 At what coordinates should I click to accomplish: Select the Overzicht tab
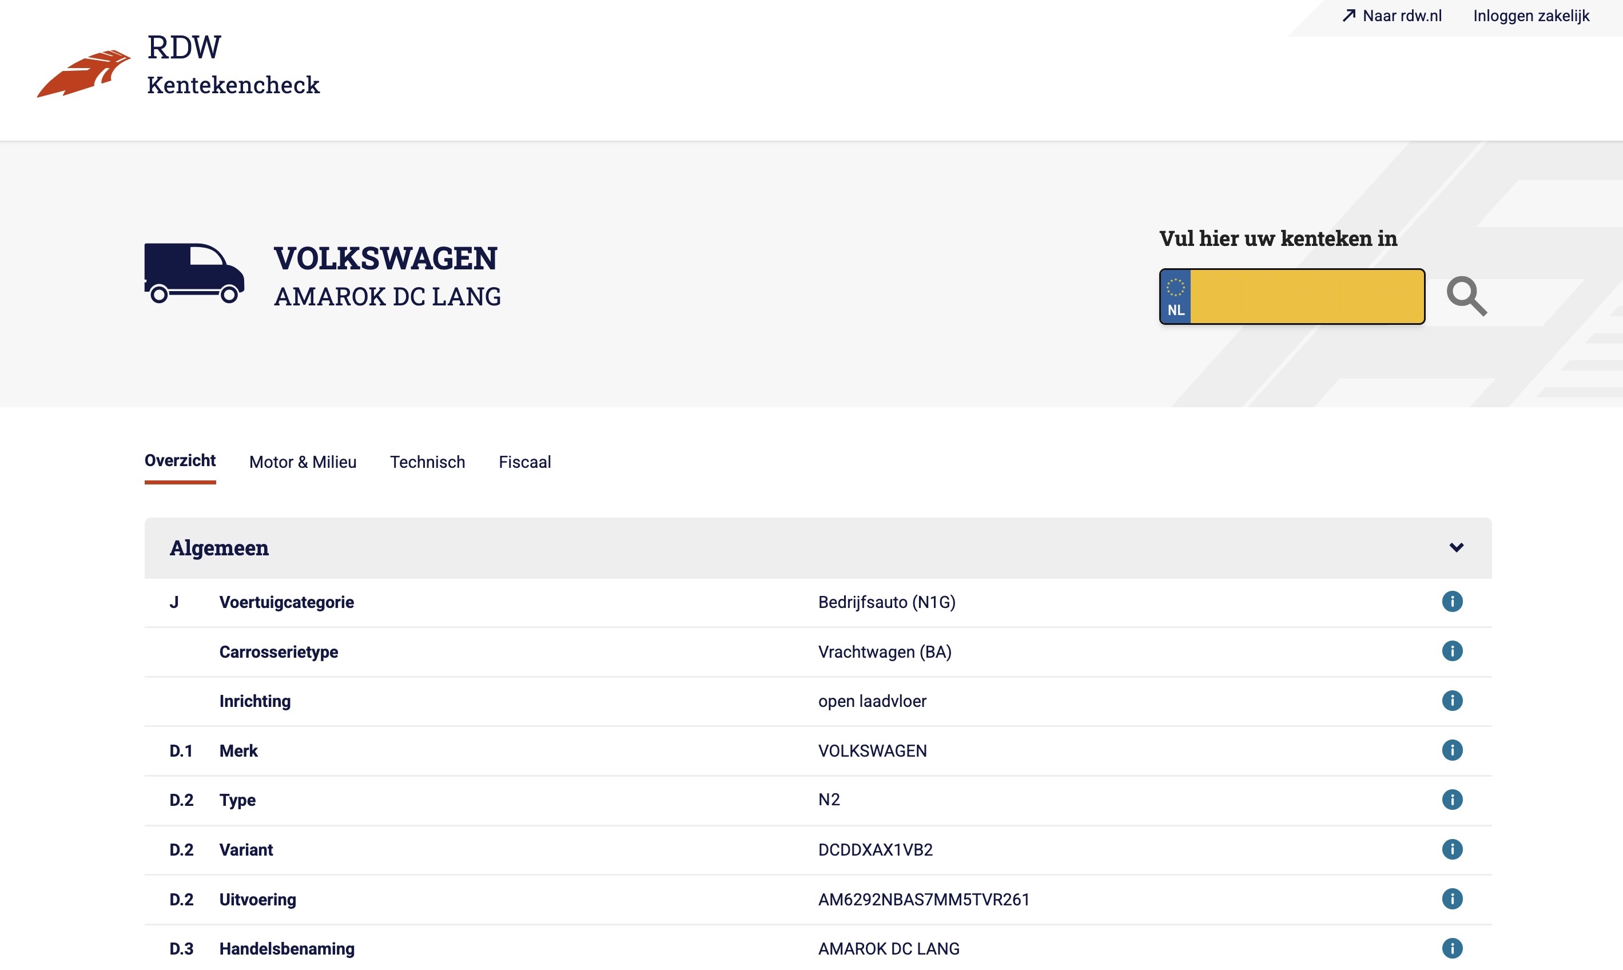point(180,461)
